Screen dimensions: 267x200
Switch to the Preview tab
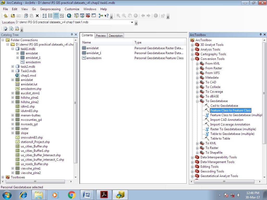coord(101,35)
